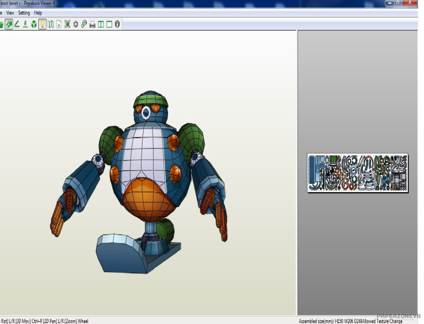Open settings with the gear icon

click(76, 24)
